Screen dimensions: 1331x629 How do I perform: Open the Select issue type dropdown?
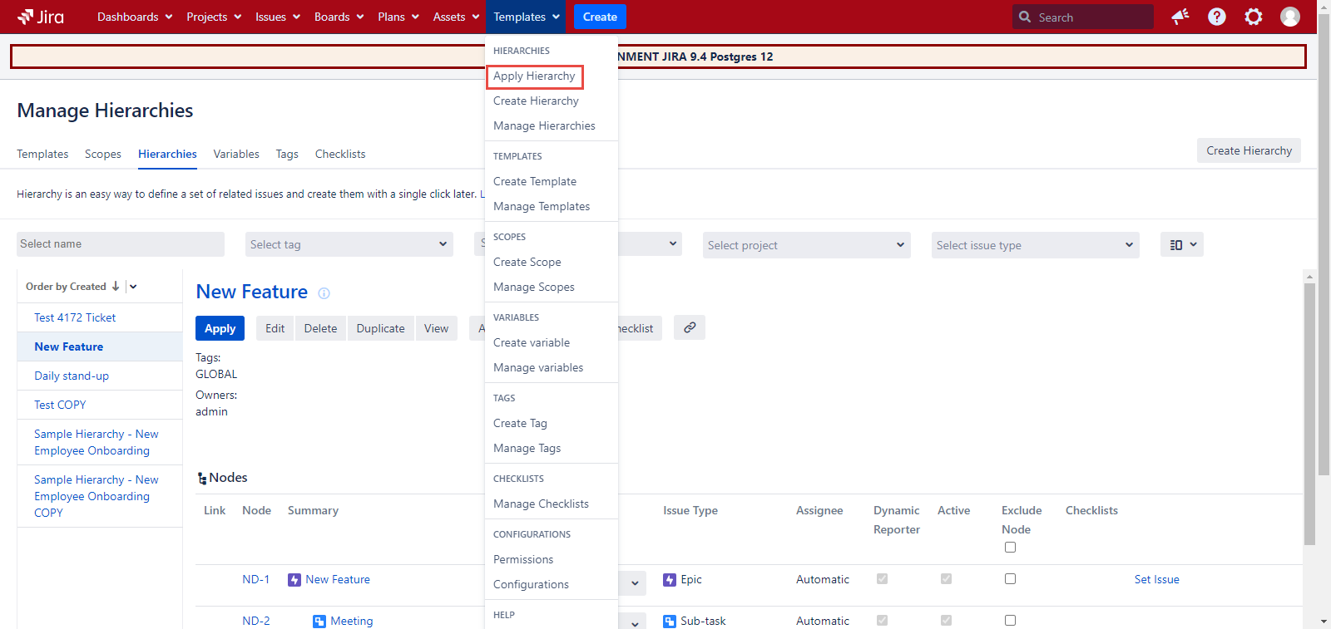[1034, 245]
